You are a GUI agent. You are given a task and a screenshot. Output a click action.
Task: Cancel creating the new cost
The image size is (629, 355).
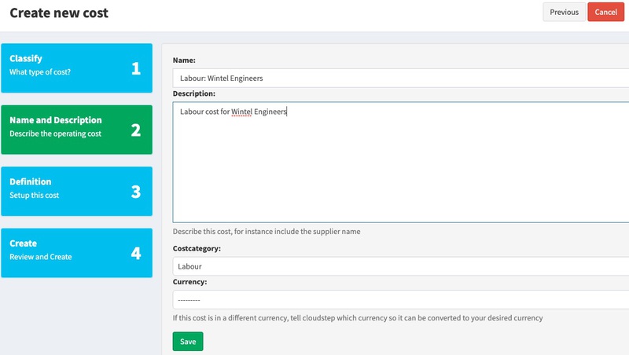605,12
